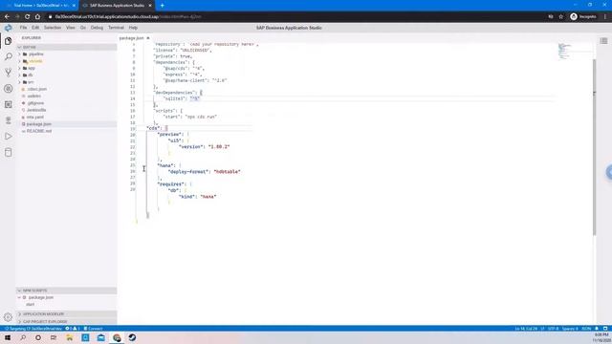Select the start npm script
Image resolution: width=612 pixels, height=344 pixels.
pyautogui.click(x=30, y=304)
